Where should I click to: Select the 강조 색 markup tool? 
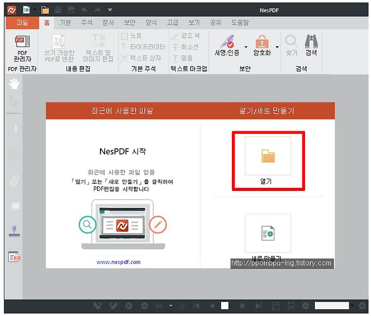click(185, 36)
